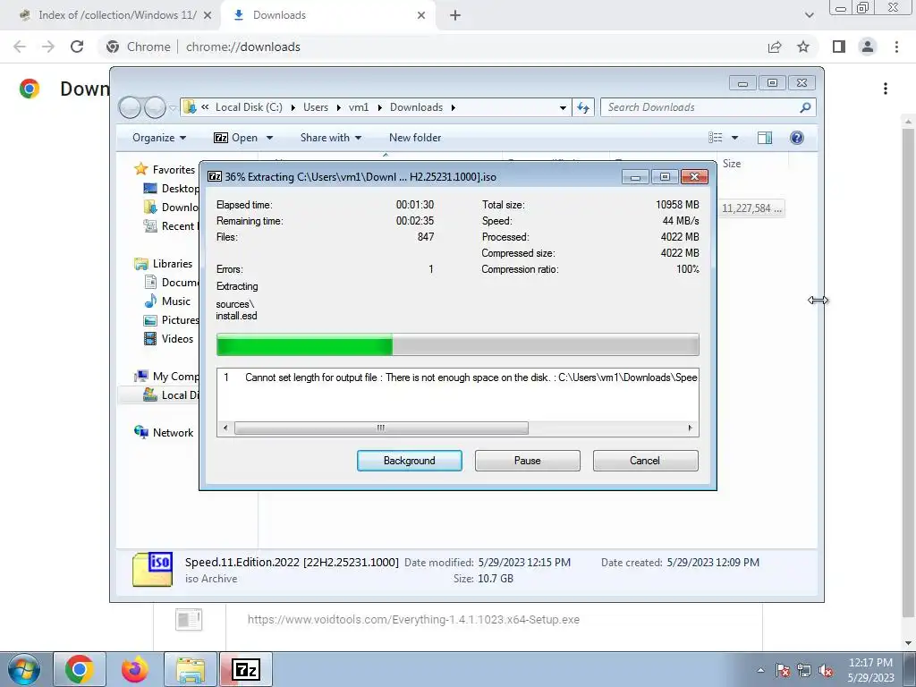Click the left arrow of error list scrollbar

click(225, 428)
